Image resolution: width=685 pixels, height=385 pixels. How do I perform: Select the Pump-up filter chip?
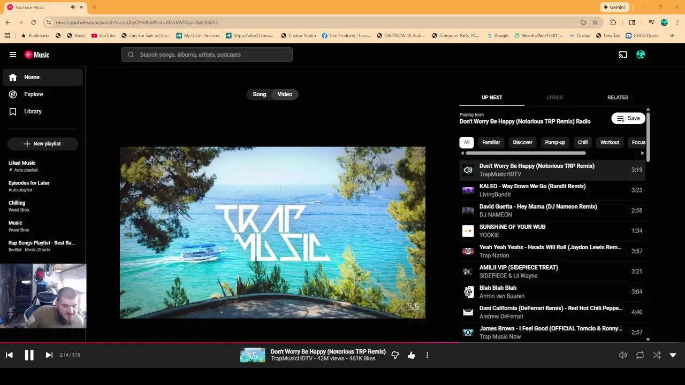tap(555, 142)
